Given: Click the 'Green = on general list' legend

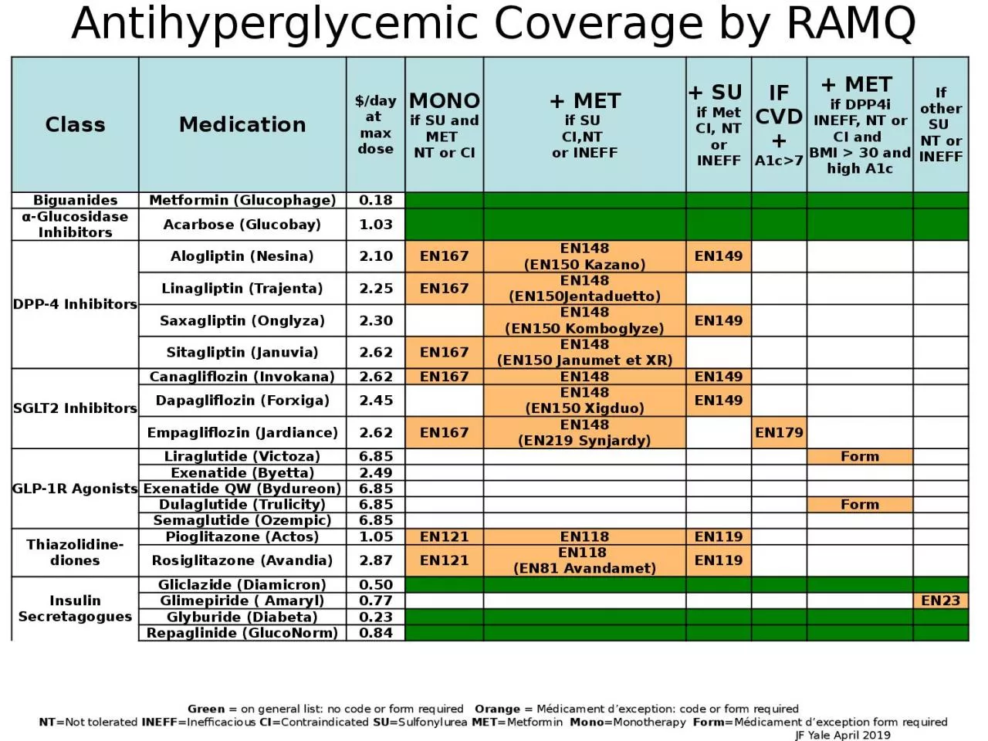Looking at the screenshot, I should coord(326,709).
